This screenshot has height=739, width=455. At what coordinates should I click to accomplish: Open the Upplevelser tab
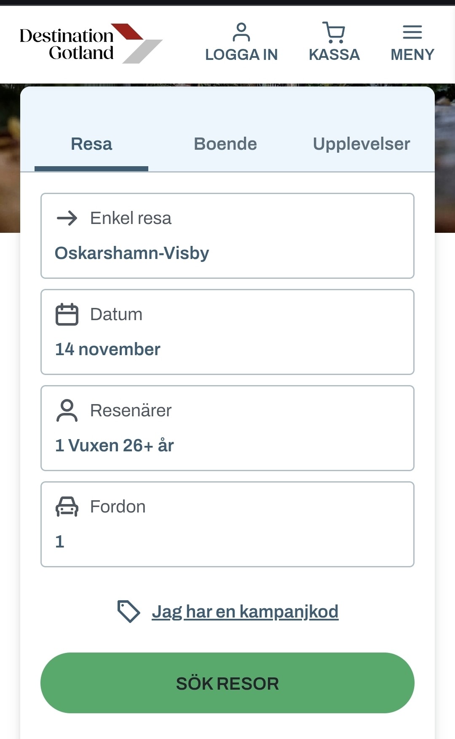(361, 144)
